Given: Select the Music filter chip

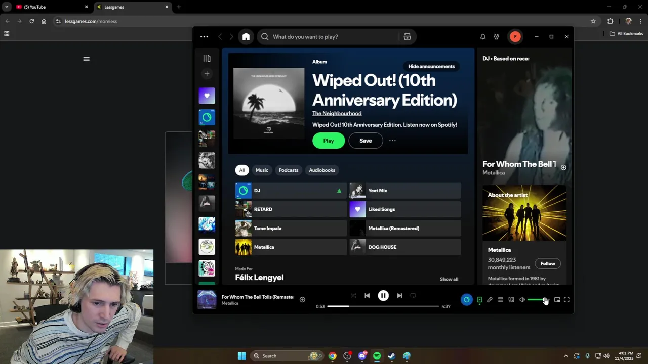Looking at the screenshot, I should pyautogui.click(x=262, y=170).
